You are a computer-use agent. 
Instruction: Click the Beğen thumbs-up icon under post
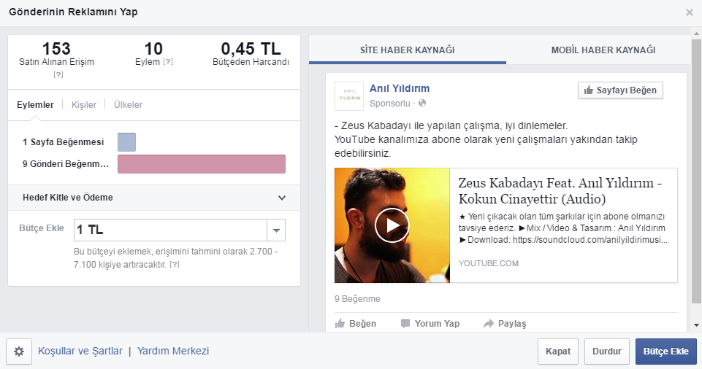coord(340,324)
